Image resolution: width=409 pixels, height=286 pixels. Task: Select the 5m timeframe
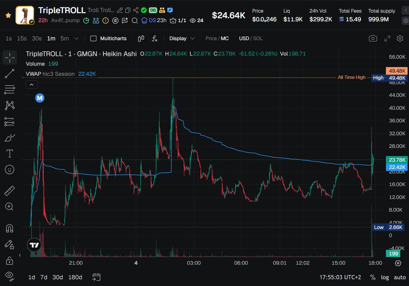[65, 38]
